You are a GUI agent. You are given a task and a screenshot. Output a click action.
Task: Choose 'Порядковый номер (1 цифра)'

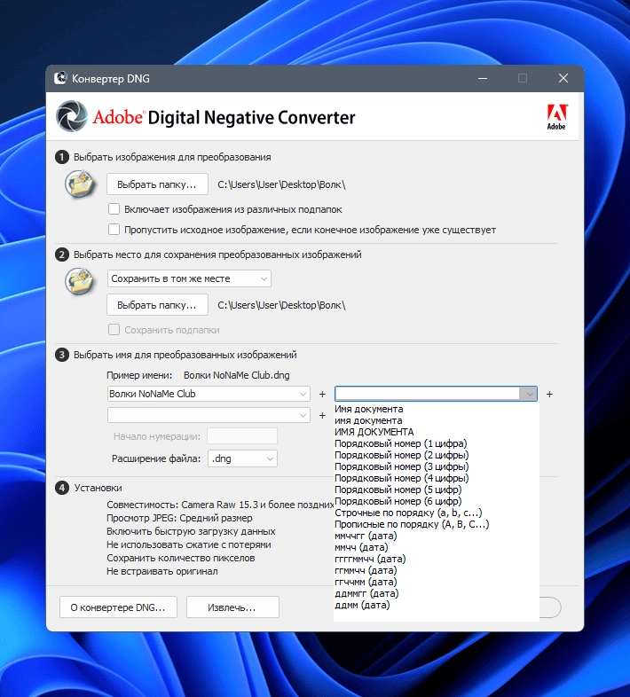coord(401,443)
